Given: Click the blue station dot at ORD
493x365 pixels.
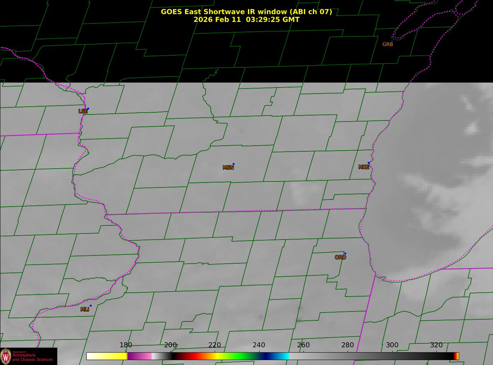Looking at the screenshot, I should point(345,253).
